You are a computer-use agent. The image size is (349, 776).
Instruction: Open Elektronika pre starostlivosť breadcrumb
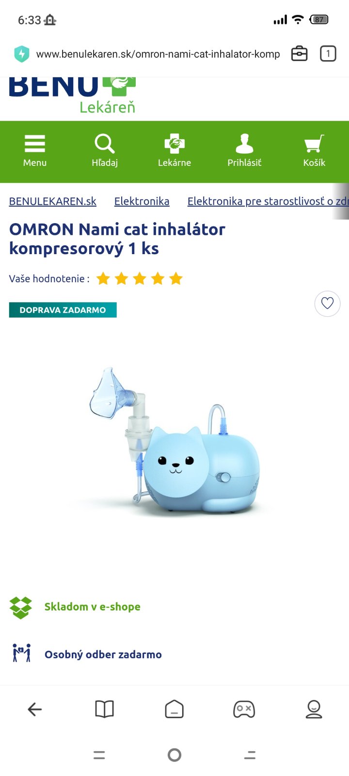[268, 201]
